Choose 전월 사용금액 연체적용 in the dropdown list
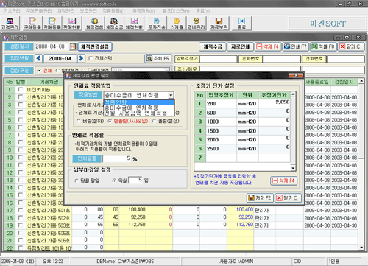The image size is (368, 266). 139,113
